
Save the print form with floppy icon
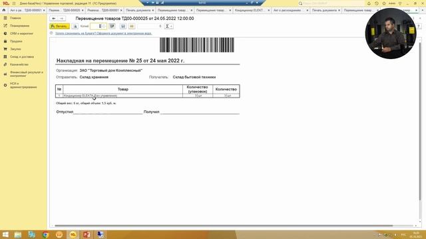[122, 27]
